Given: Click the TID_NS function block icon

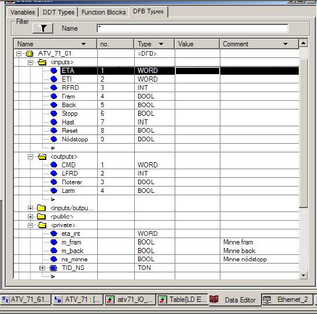Looking at the screenshot, I should 53,268.
